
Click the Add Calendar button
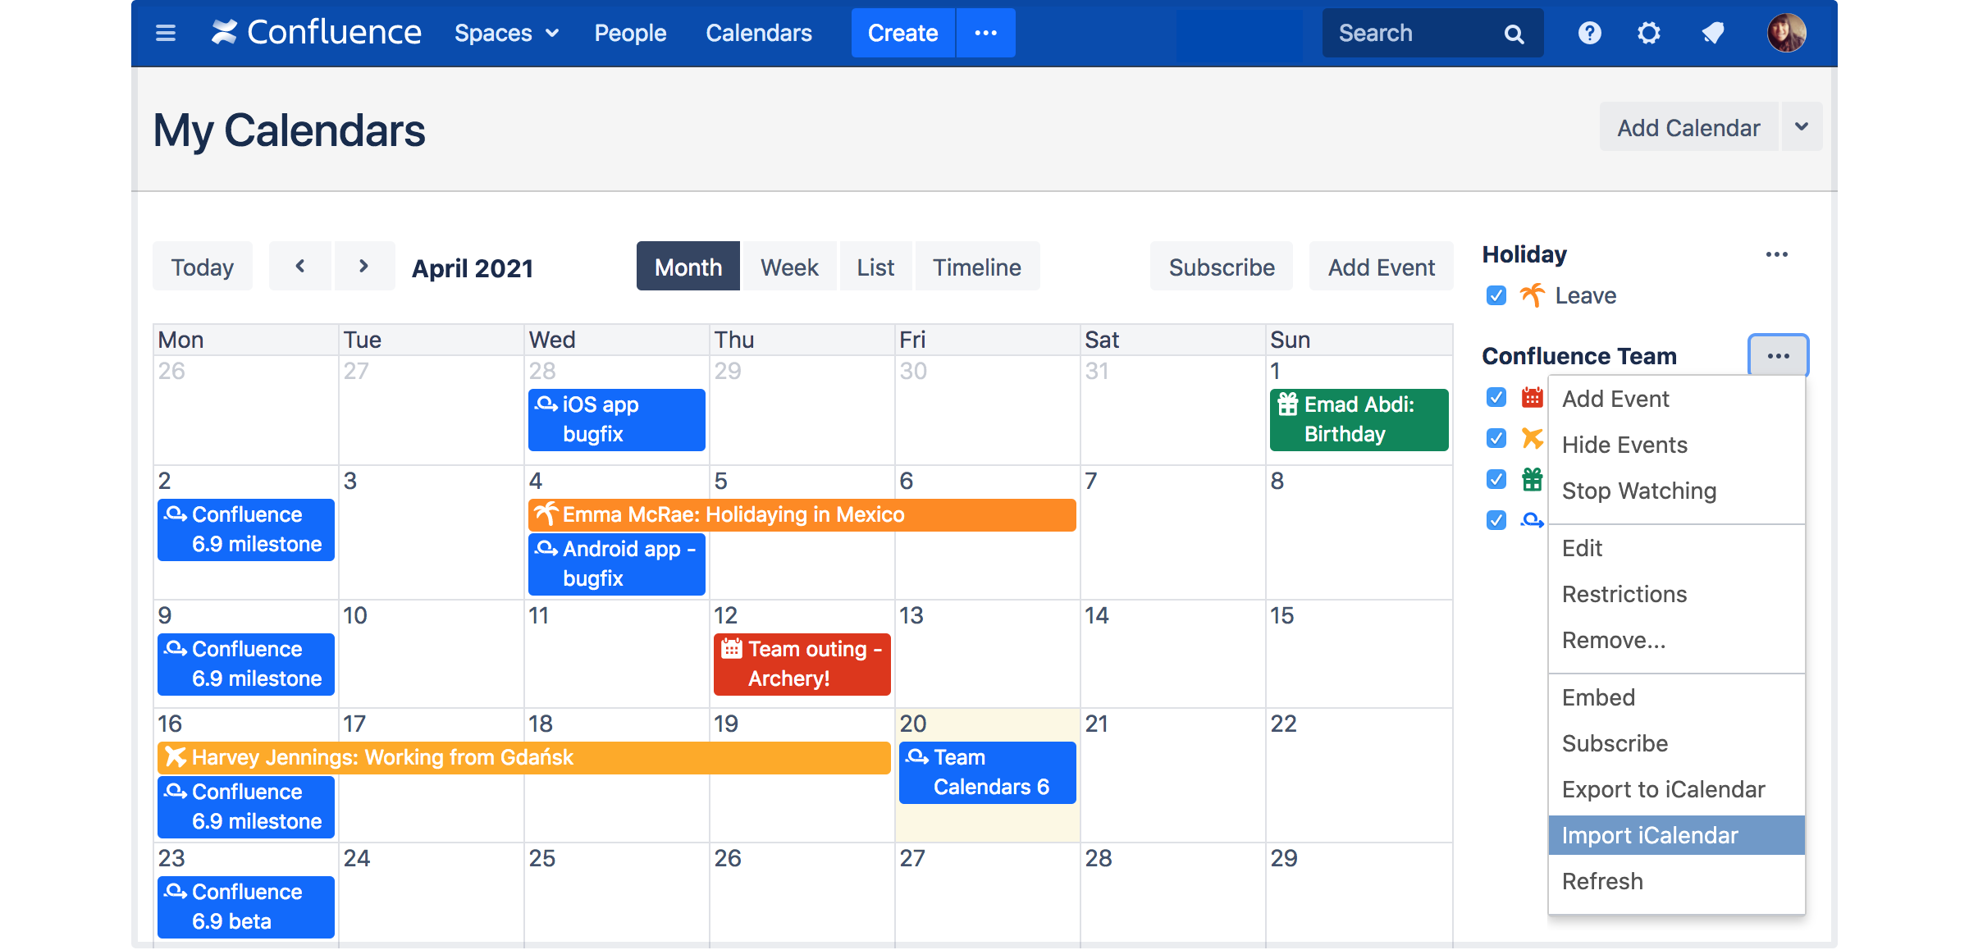(1688, 126)
